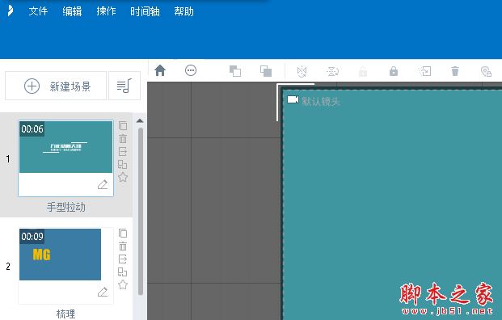Select the 默认镜头 label
The width and height of the screenshot is (502, 320).
pos(320,102)
